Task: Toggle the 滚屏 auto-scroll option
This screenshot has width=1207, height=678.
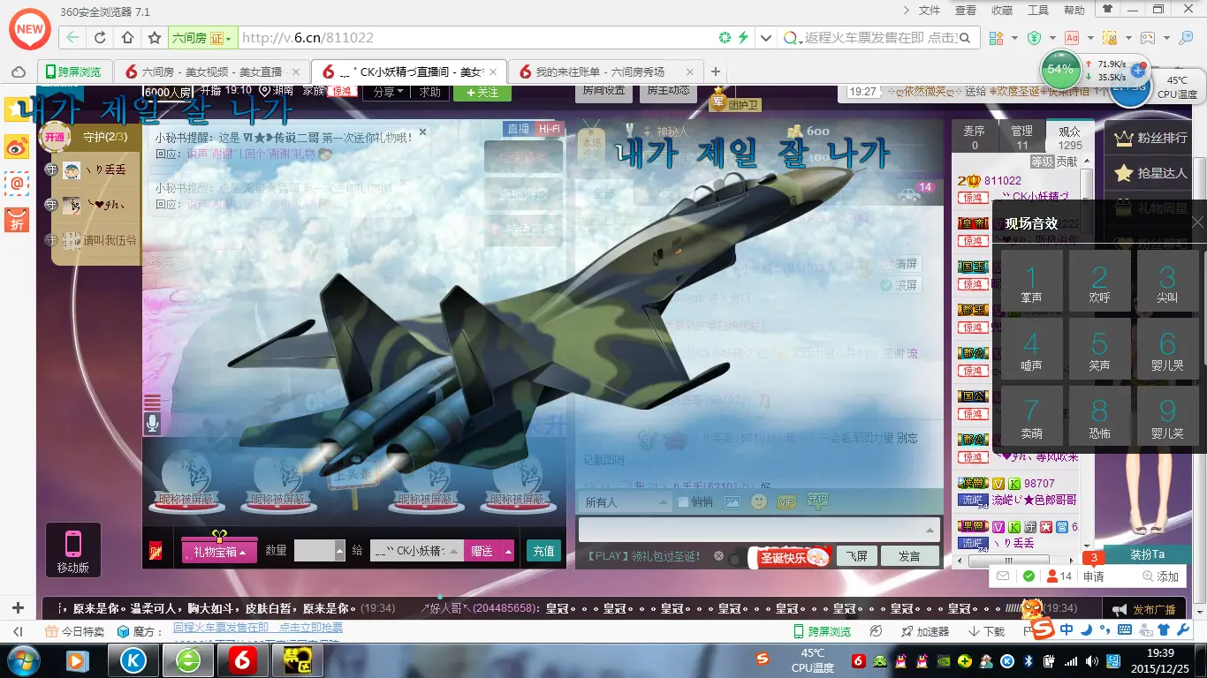Action: pyautogui.click(x=900, y=285)
